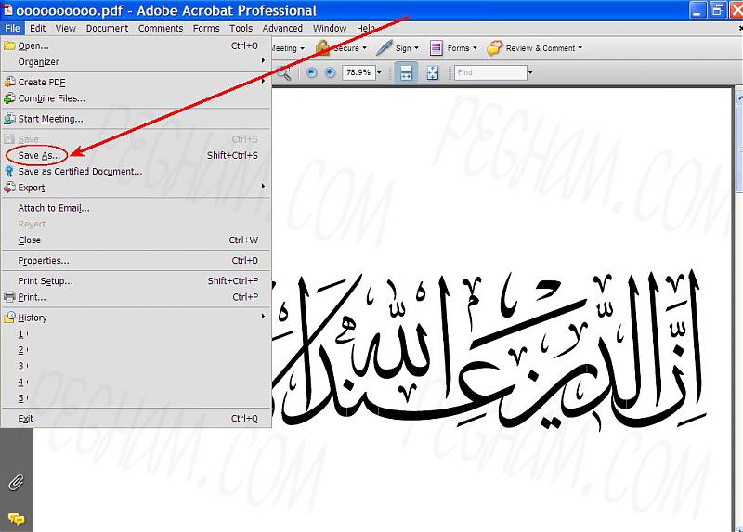
Task: Select Attach to Email... entry
Action: pos(136,208)
